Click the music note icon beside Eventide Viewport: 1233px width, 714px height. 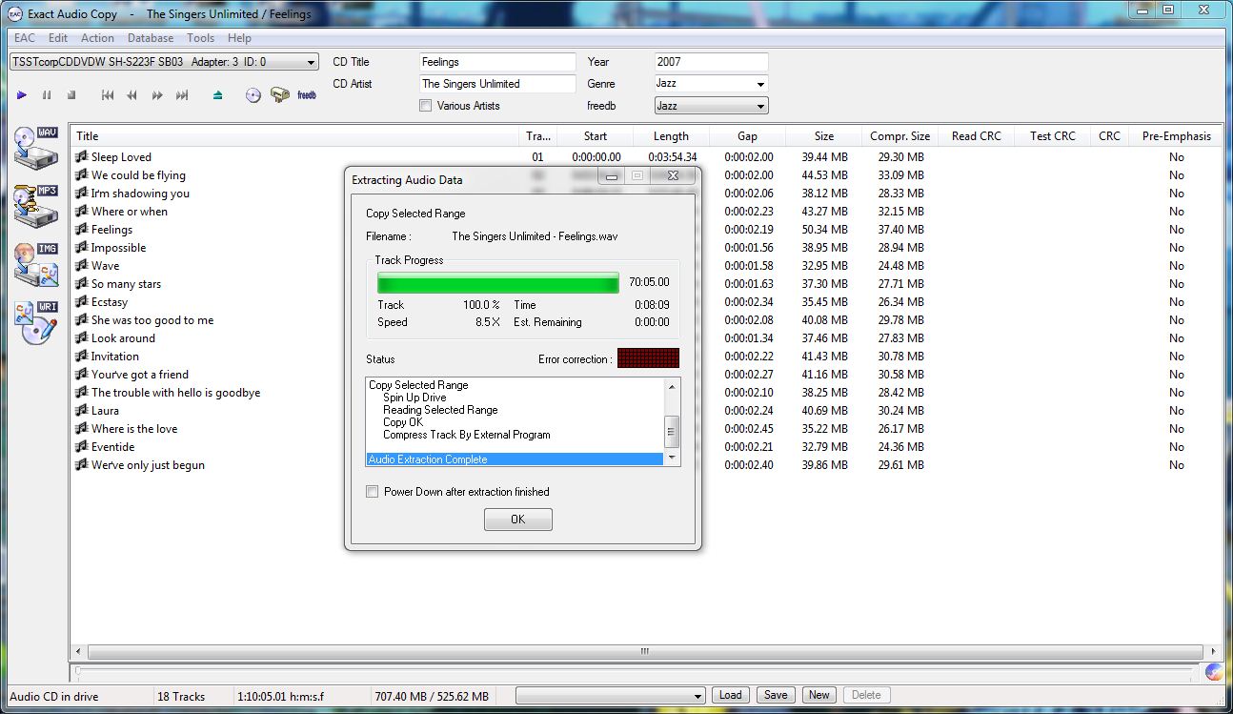coord(82,447)
